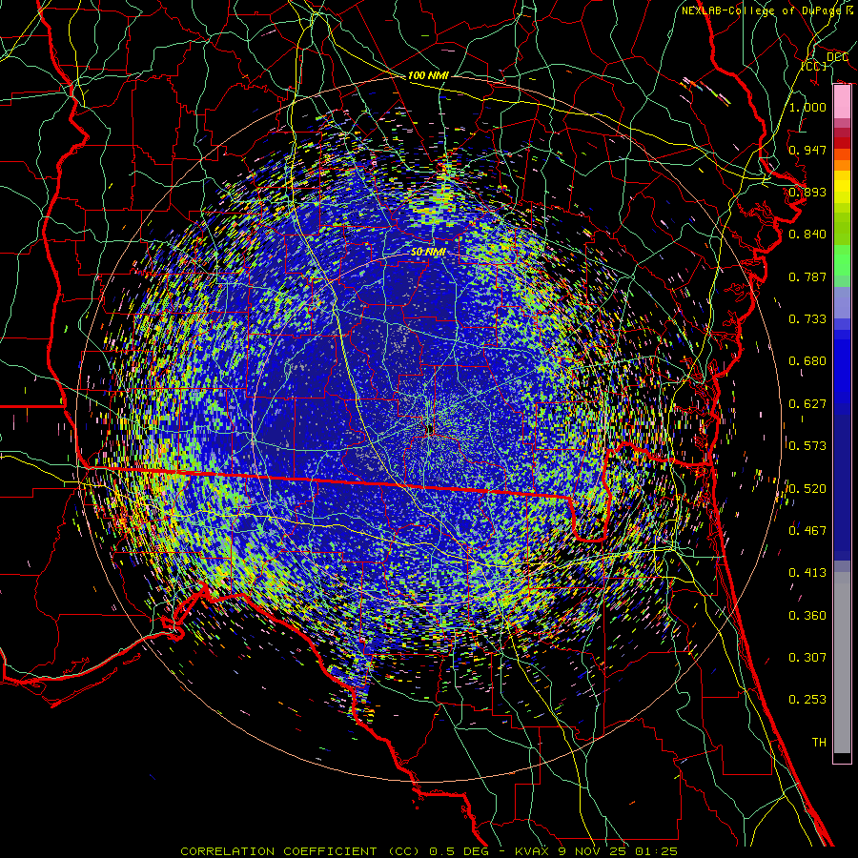Viewport: 858px width, 858px height.
Task: Select the 0.253 legend value
Action: tap(807, 700)
